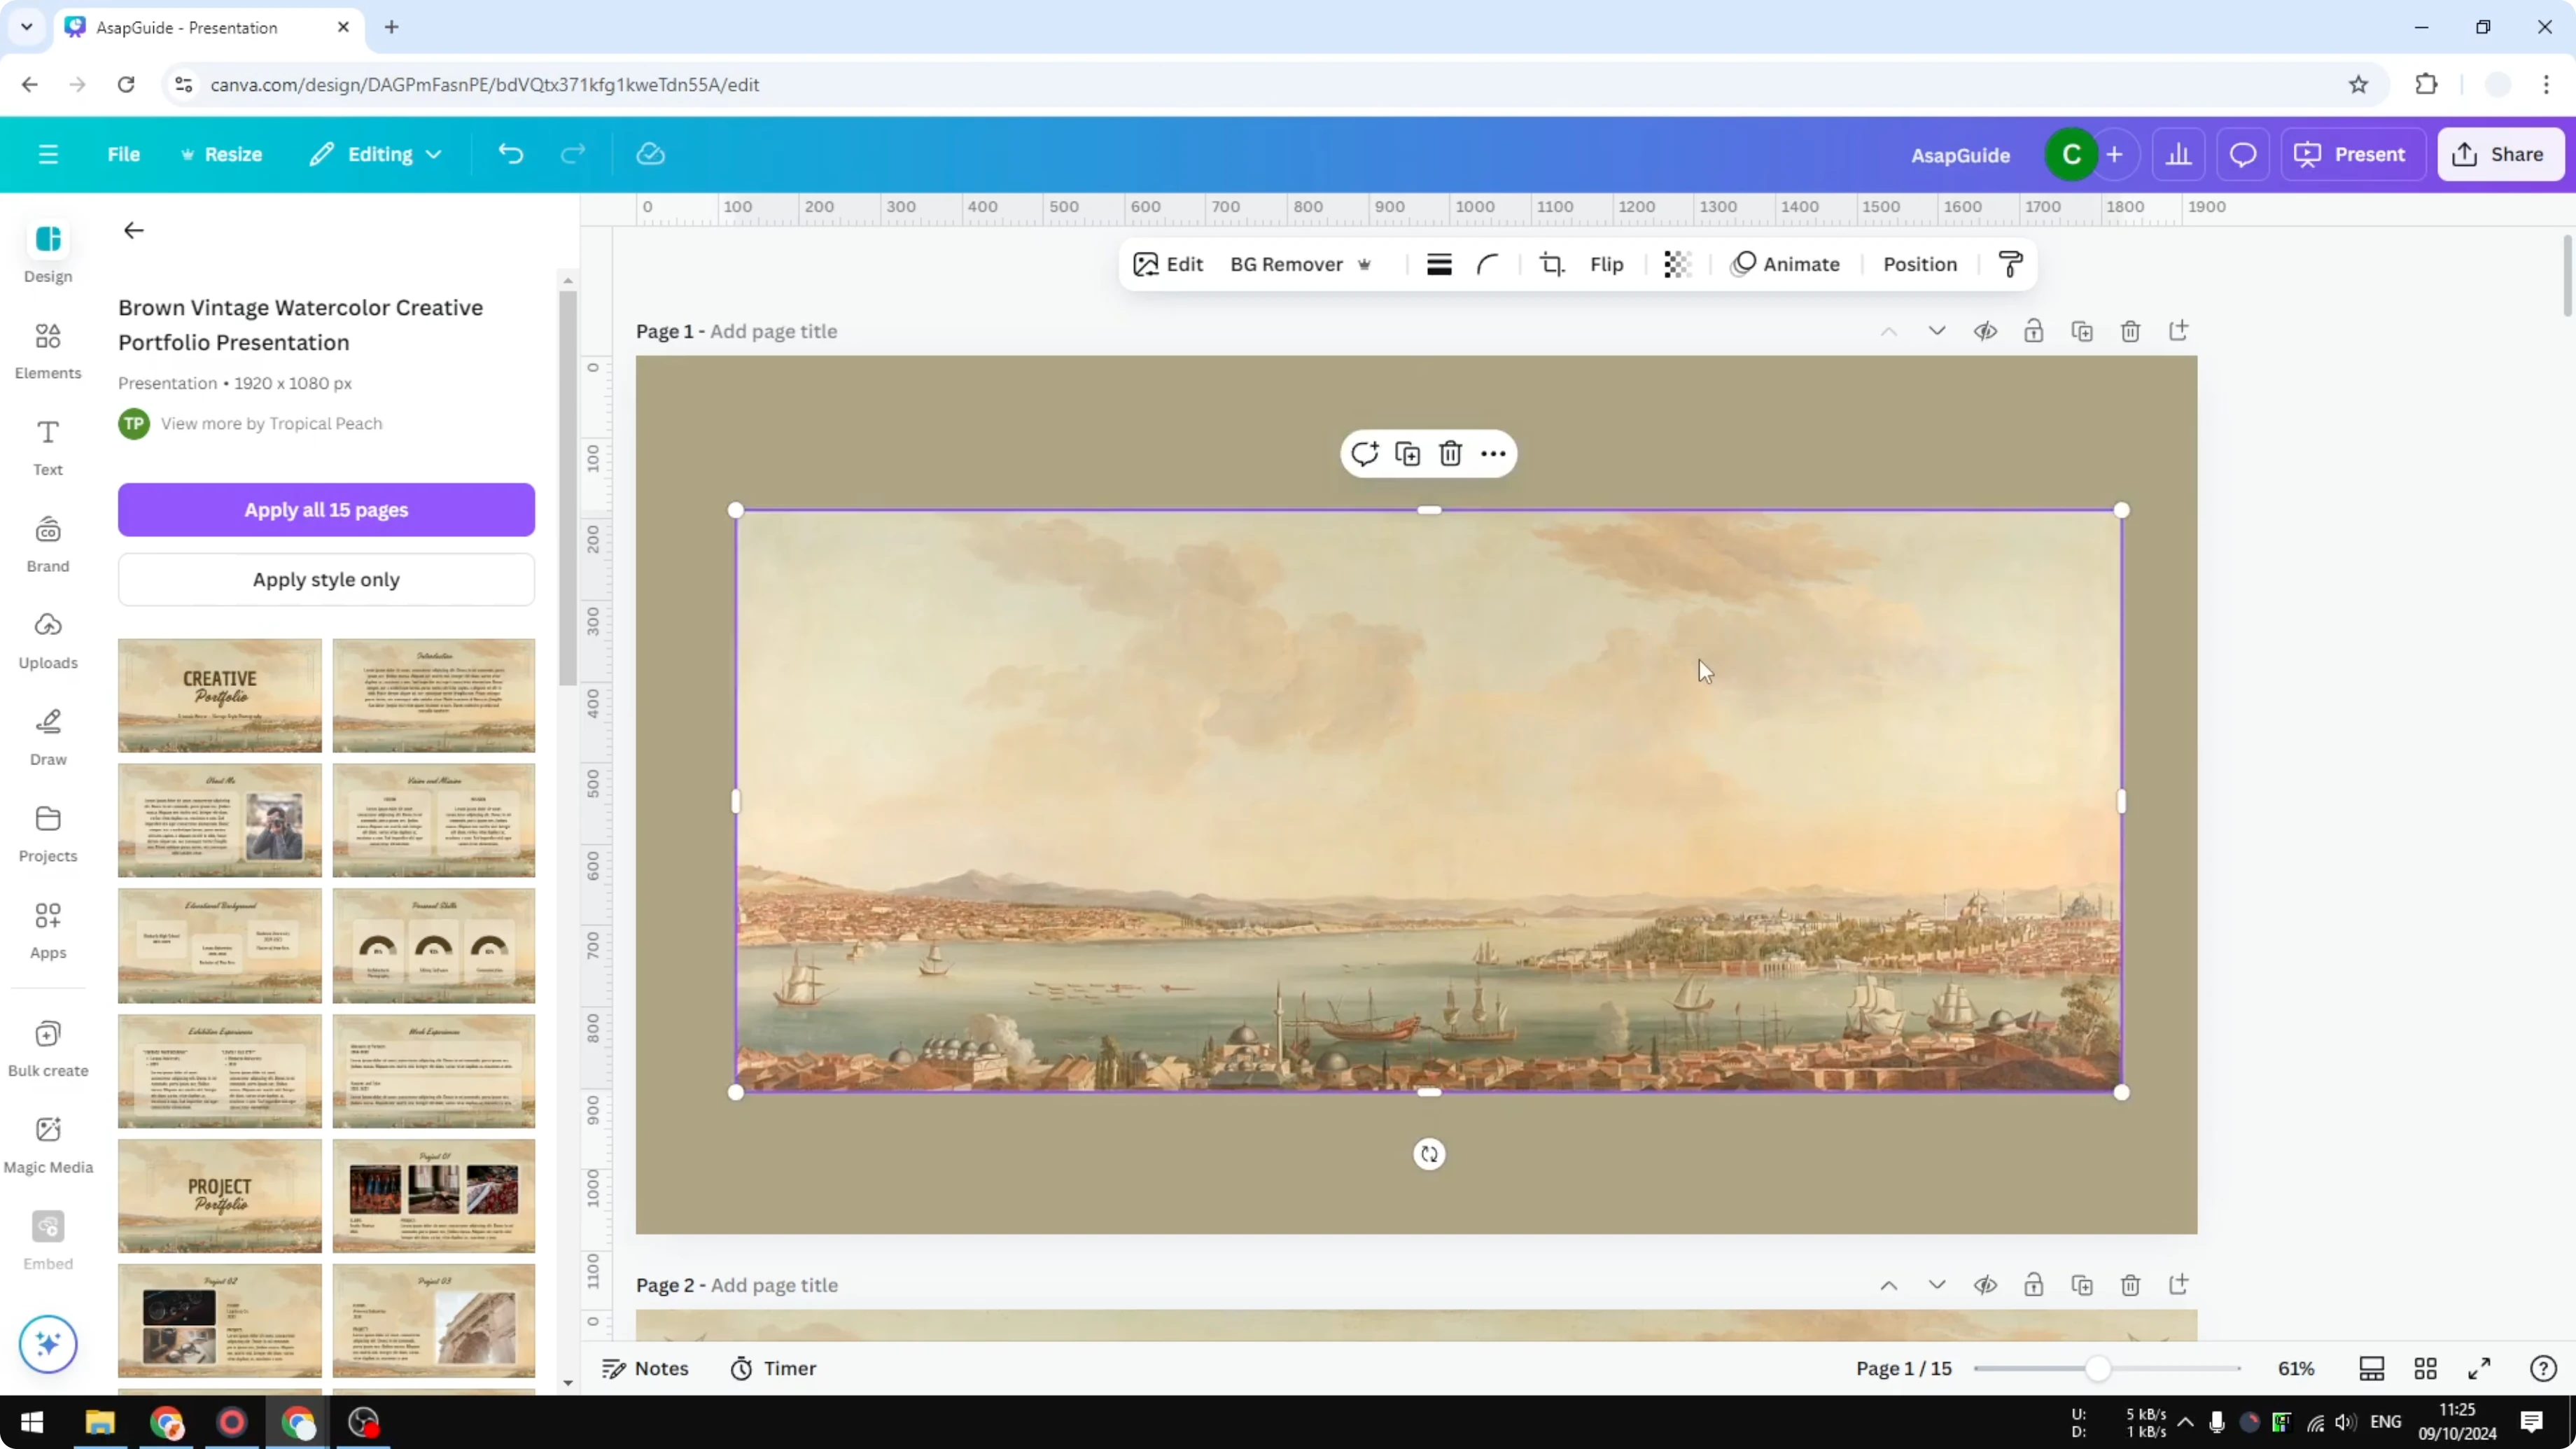Select the CREATIVE Portfolio template thumbnail
The image size is (2576, 1449).
coord(220,695)
